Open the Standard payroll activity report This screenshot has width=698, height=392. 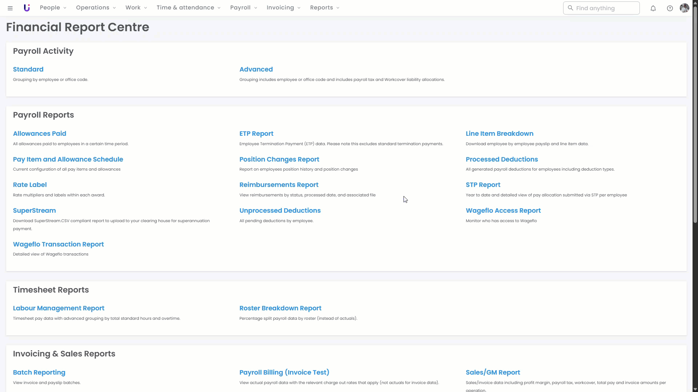pos(28,69)
